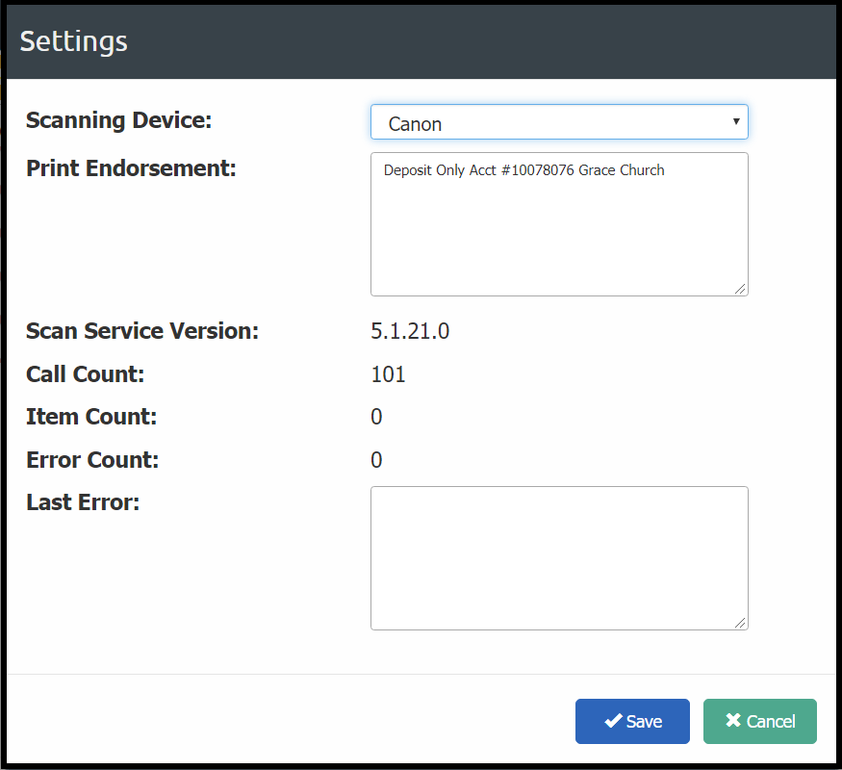The height and width of the screenshot is (770, 842).
Task: Click the Scanning Device label
Action: (118, 120)
